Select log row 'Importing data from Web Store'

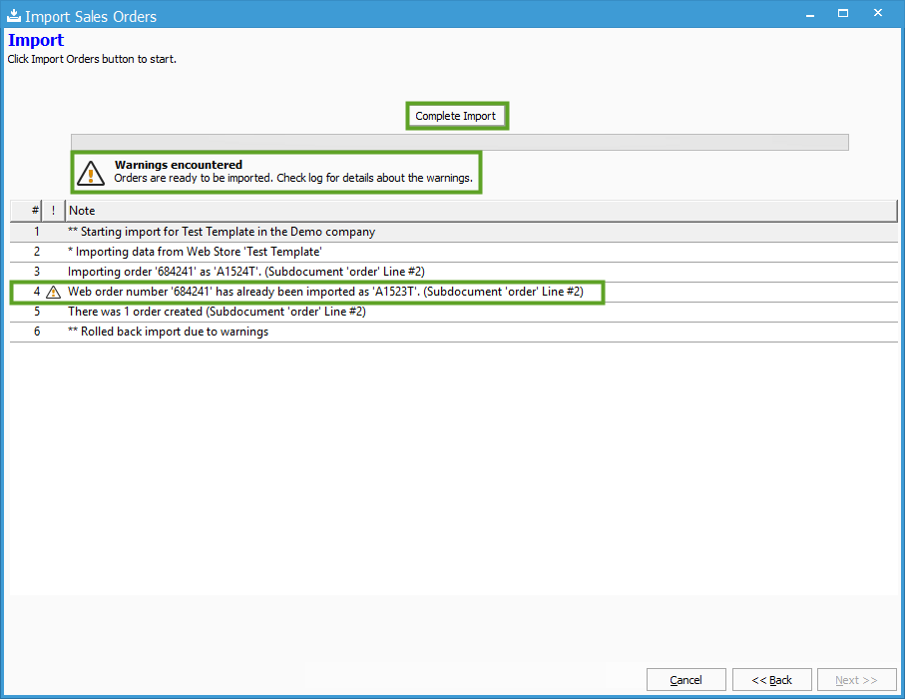coord(454,252)
